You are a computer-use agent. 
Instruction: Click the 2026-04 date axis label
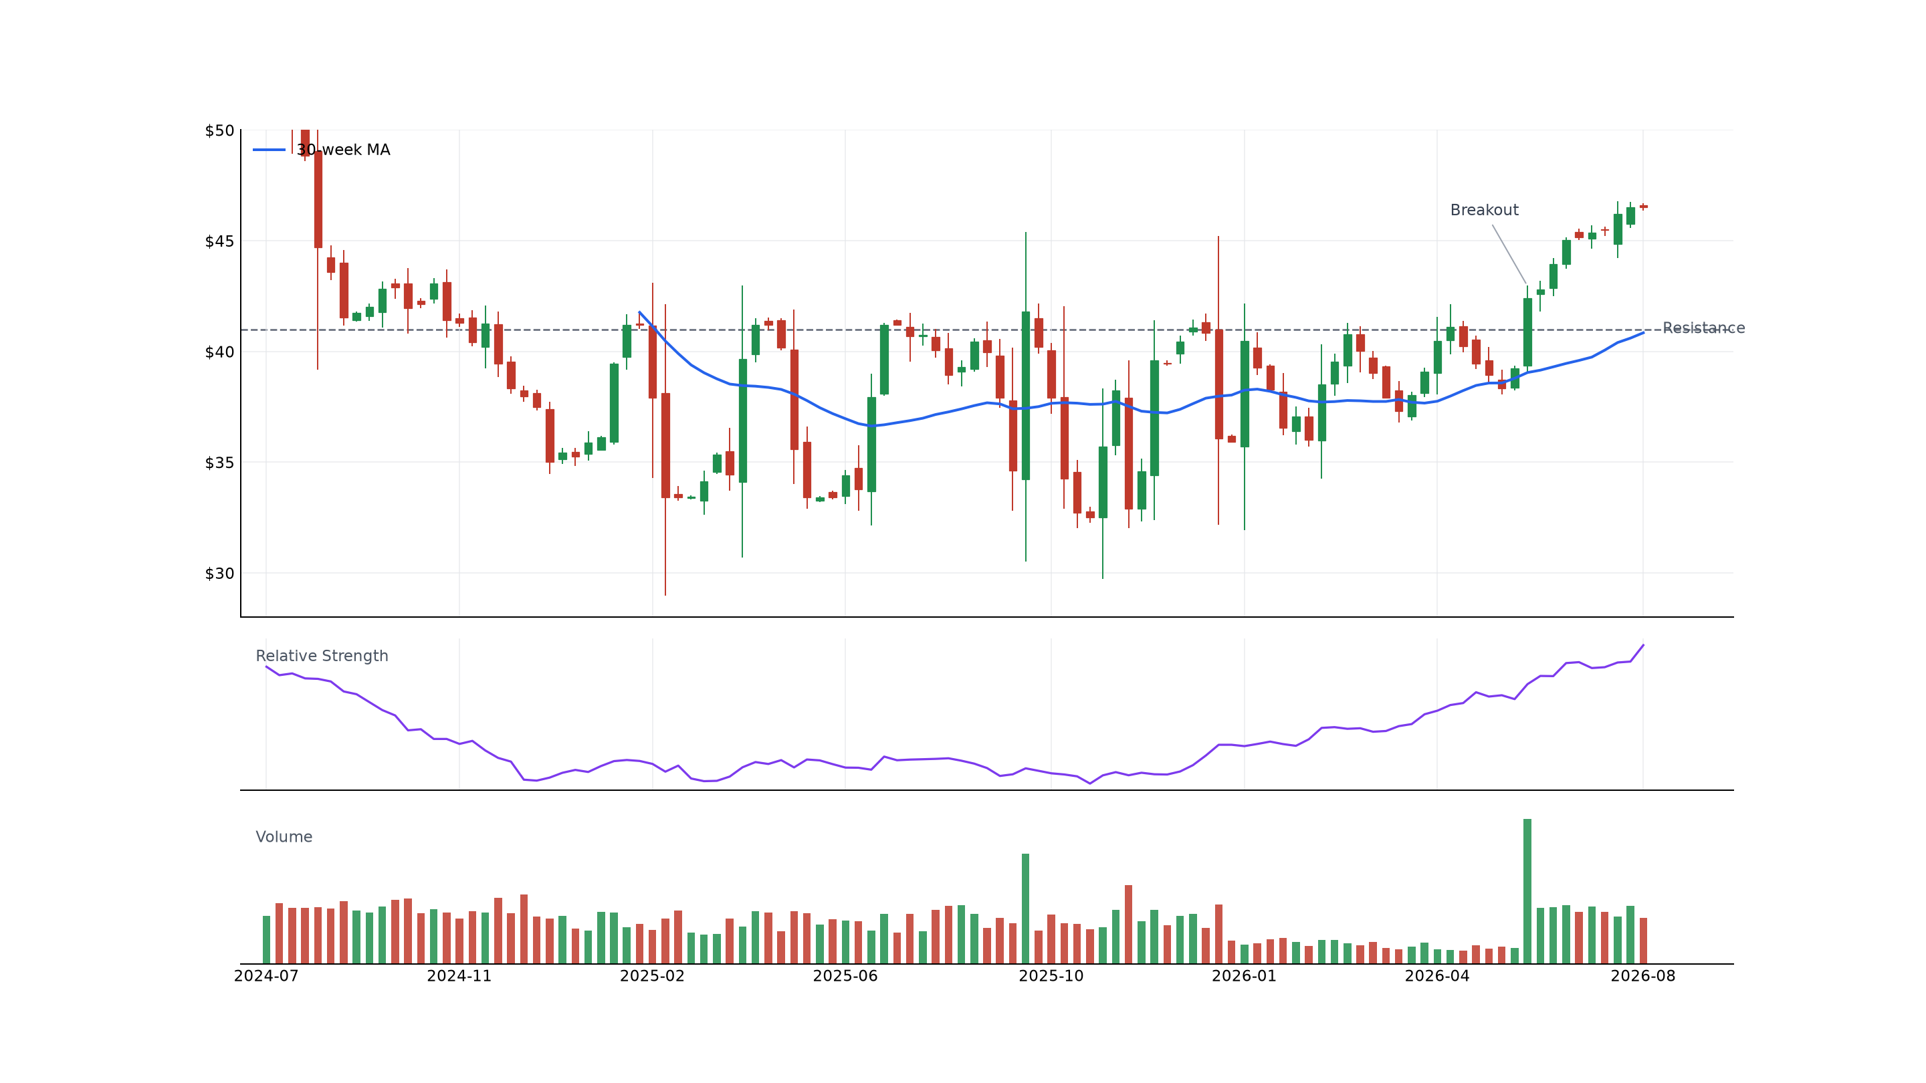(1437, 976)
